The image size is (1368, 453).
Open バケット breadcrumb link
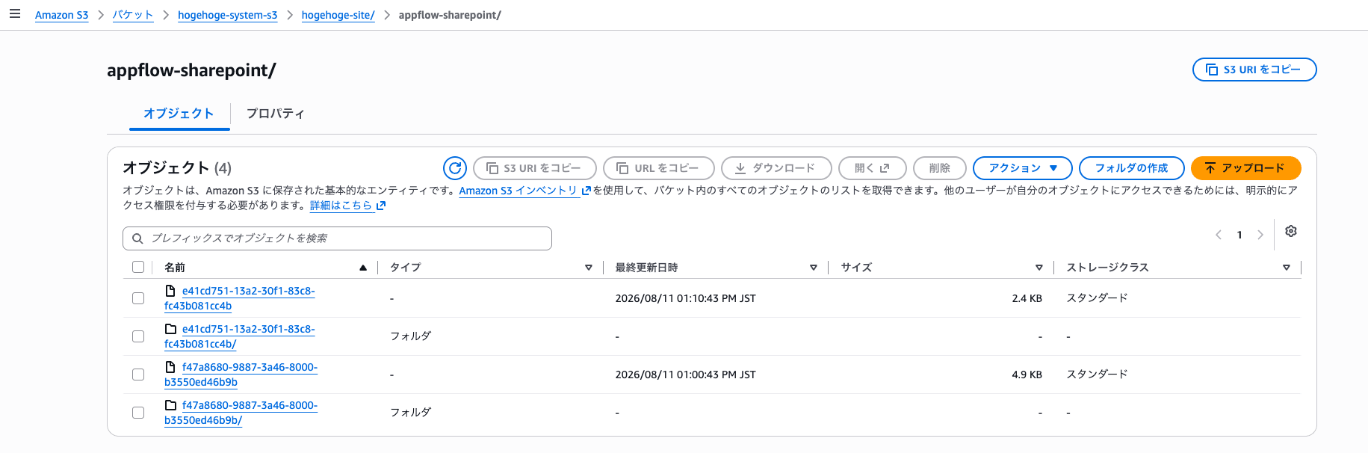pos(133,15)
